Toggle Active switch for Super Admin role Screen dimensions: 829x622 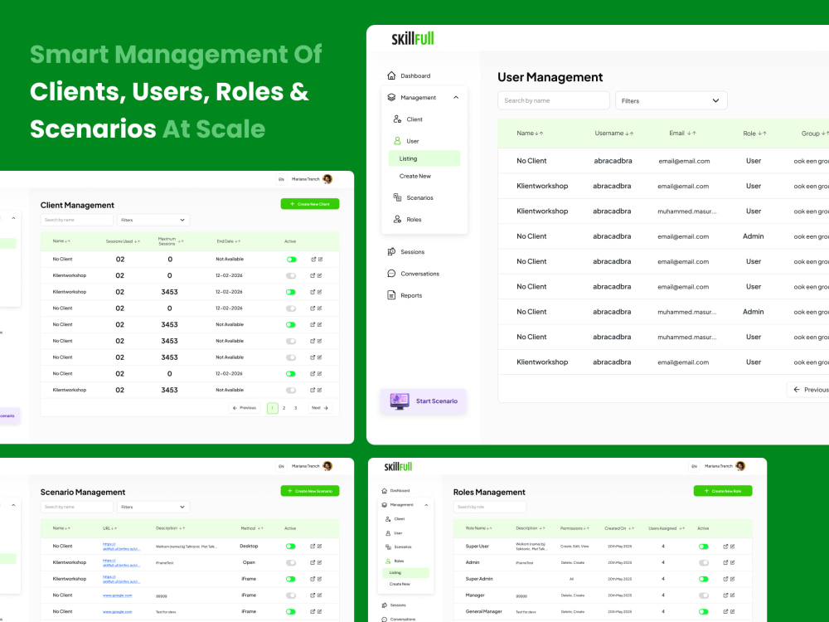[703, 579]
